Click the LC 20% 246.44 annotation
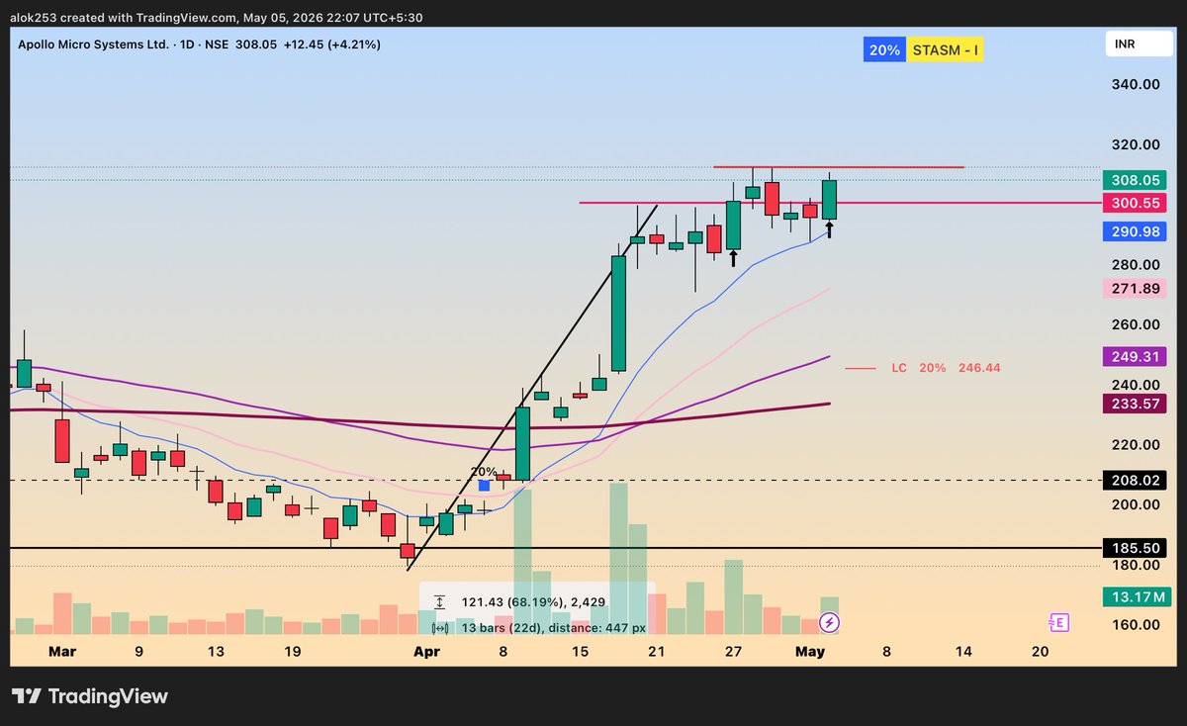Image resolution: width=1187 pixels, height=726 pixels. (924, 368)
